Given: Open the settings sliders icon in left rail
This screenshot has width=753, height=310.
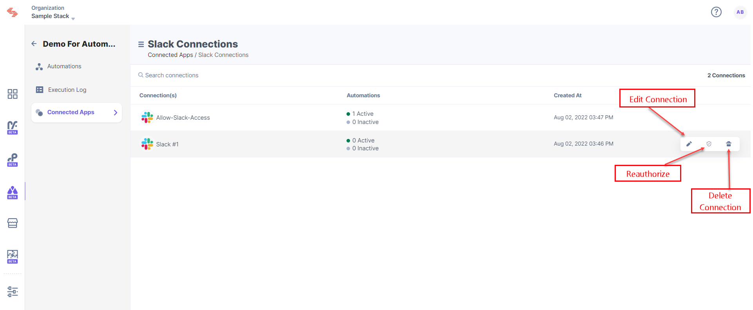Looking at the screenshot, I should 13,292.
